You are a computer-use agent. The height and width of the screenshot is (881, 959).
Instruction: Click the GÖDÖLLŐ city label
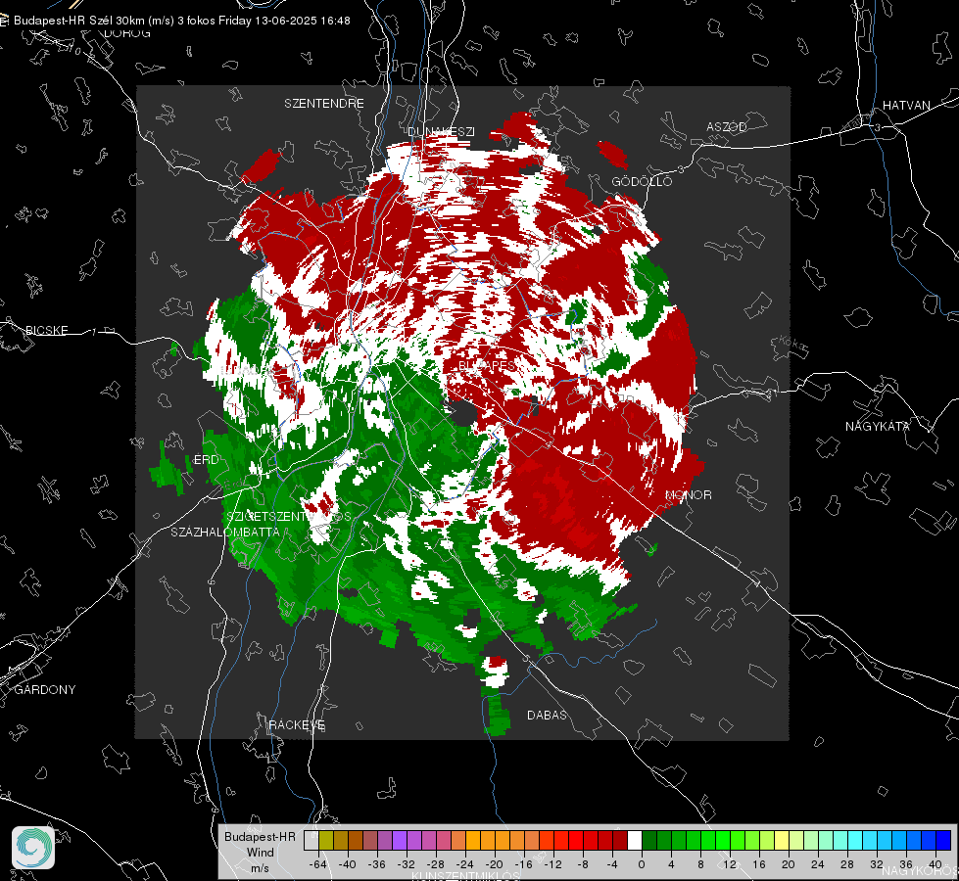642,181
